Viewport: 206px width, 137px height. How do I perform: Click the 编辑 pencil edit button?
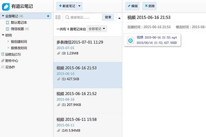[x=132, y=6]
